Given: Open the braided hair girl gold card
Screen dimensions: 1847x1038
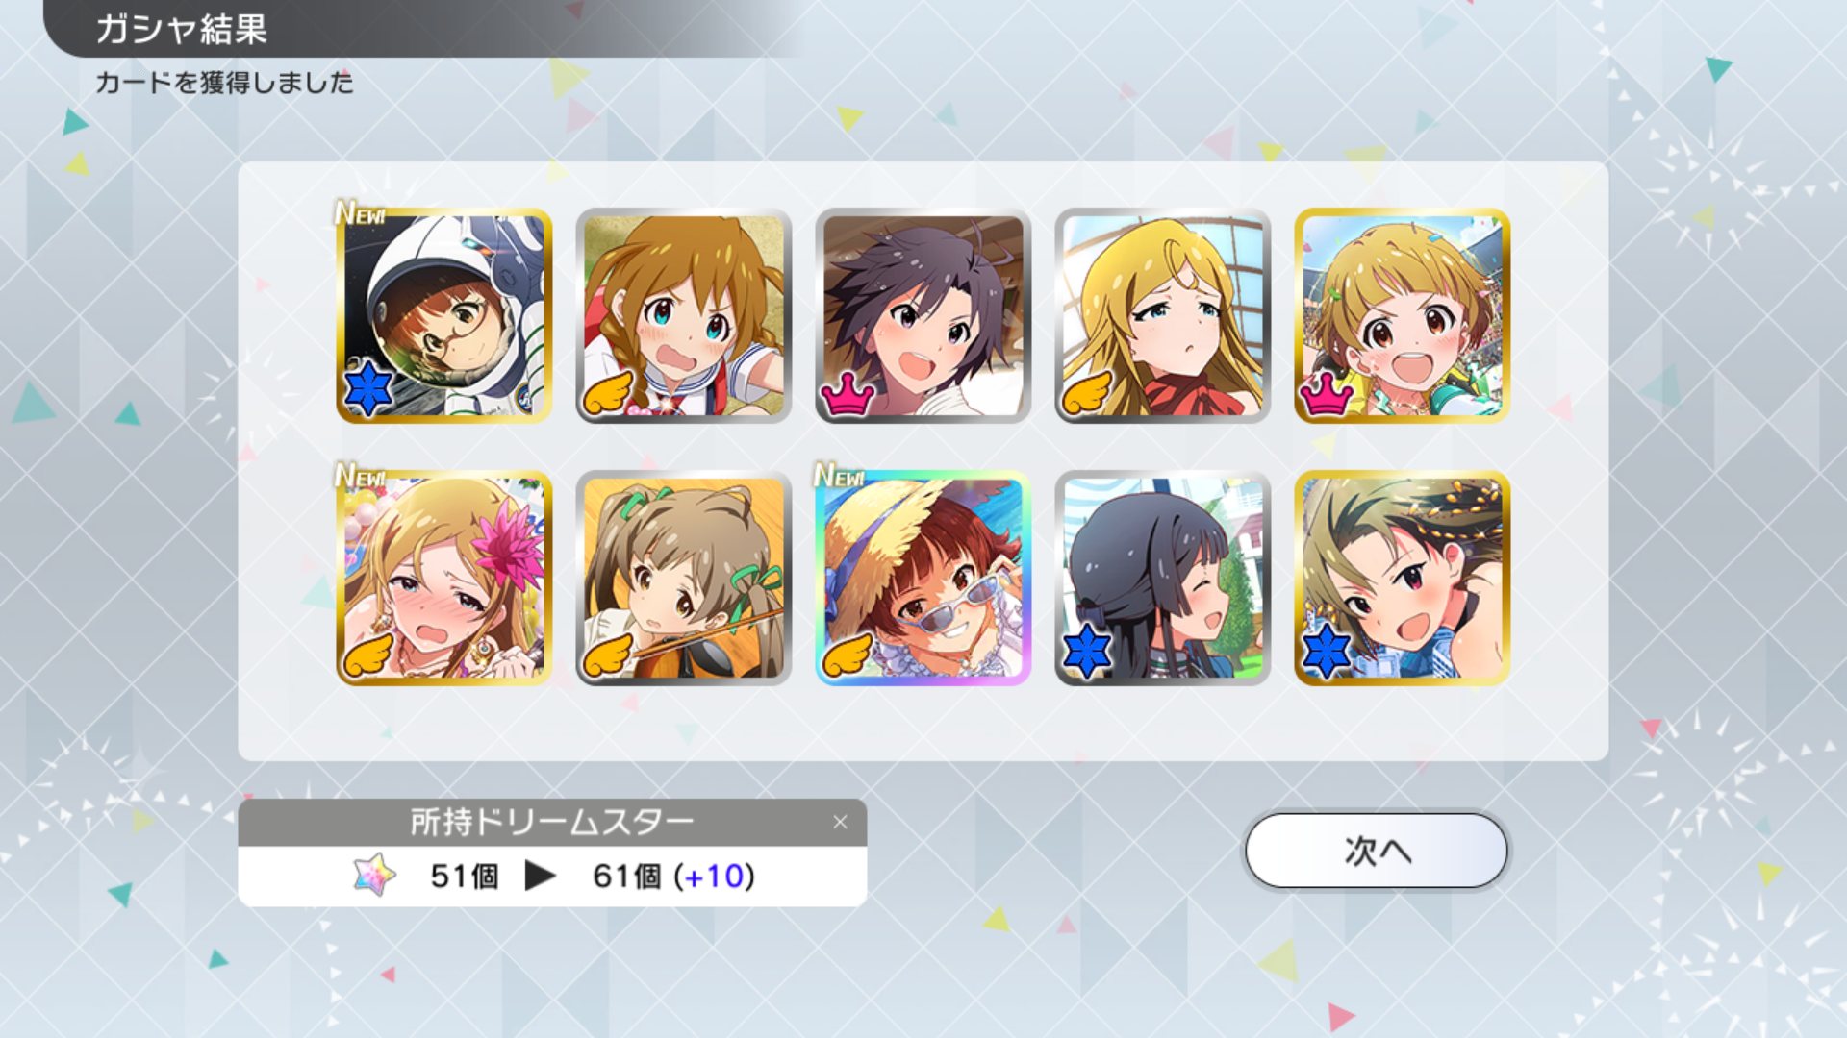Looking at the screenshot, I should [x=1402, y=578].
